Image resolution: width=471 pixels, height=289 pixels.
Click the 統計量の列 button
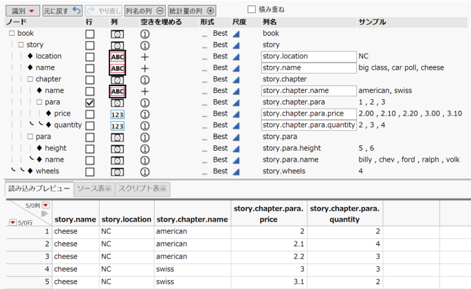192,11
